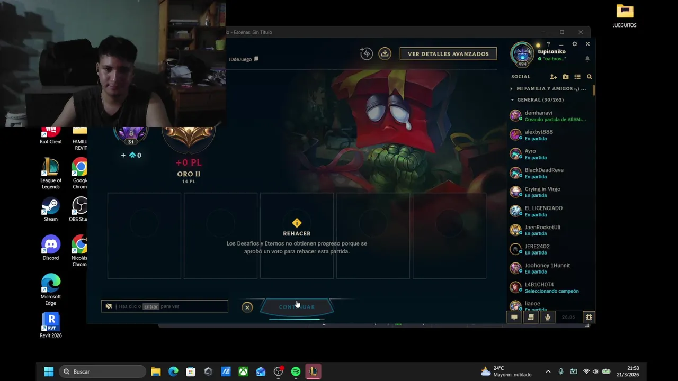Viewport: 678px width, 381px height.
Task: Toggle the muted chat icon in the chat box
Action: (109, 306)
